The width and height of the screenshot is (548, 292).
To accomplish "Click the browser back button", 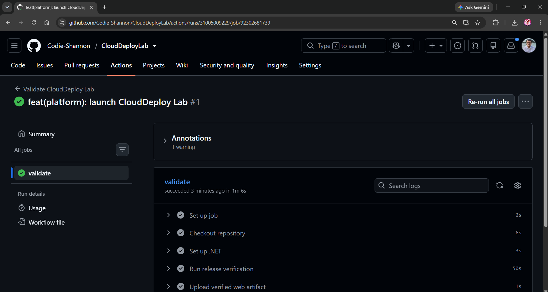I will (x=8, y=23).
